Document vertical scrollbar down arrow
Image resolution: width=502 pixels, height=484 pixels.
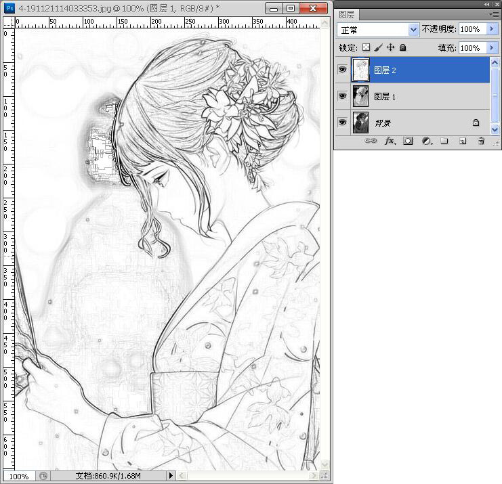(x=325, y=464)
